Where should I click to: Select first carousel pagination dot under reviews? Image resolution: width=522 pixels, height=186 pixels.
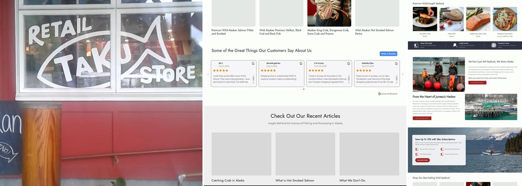304,89
